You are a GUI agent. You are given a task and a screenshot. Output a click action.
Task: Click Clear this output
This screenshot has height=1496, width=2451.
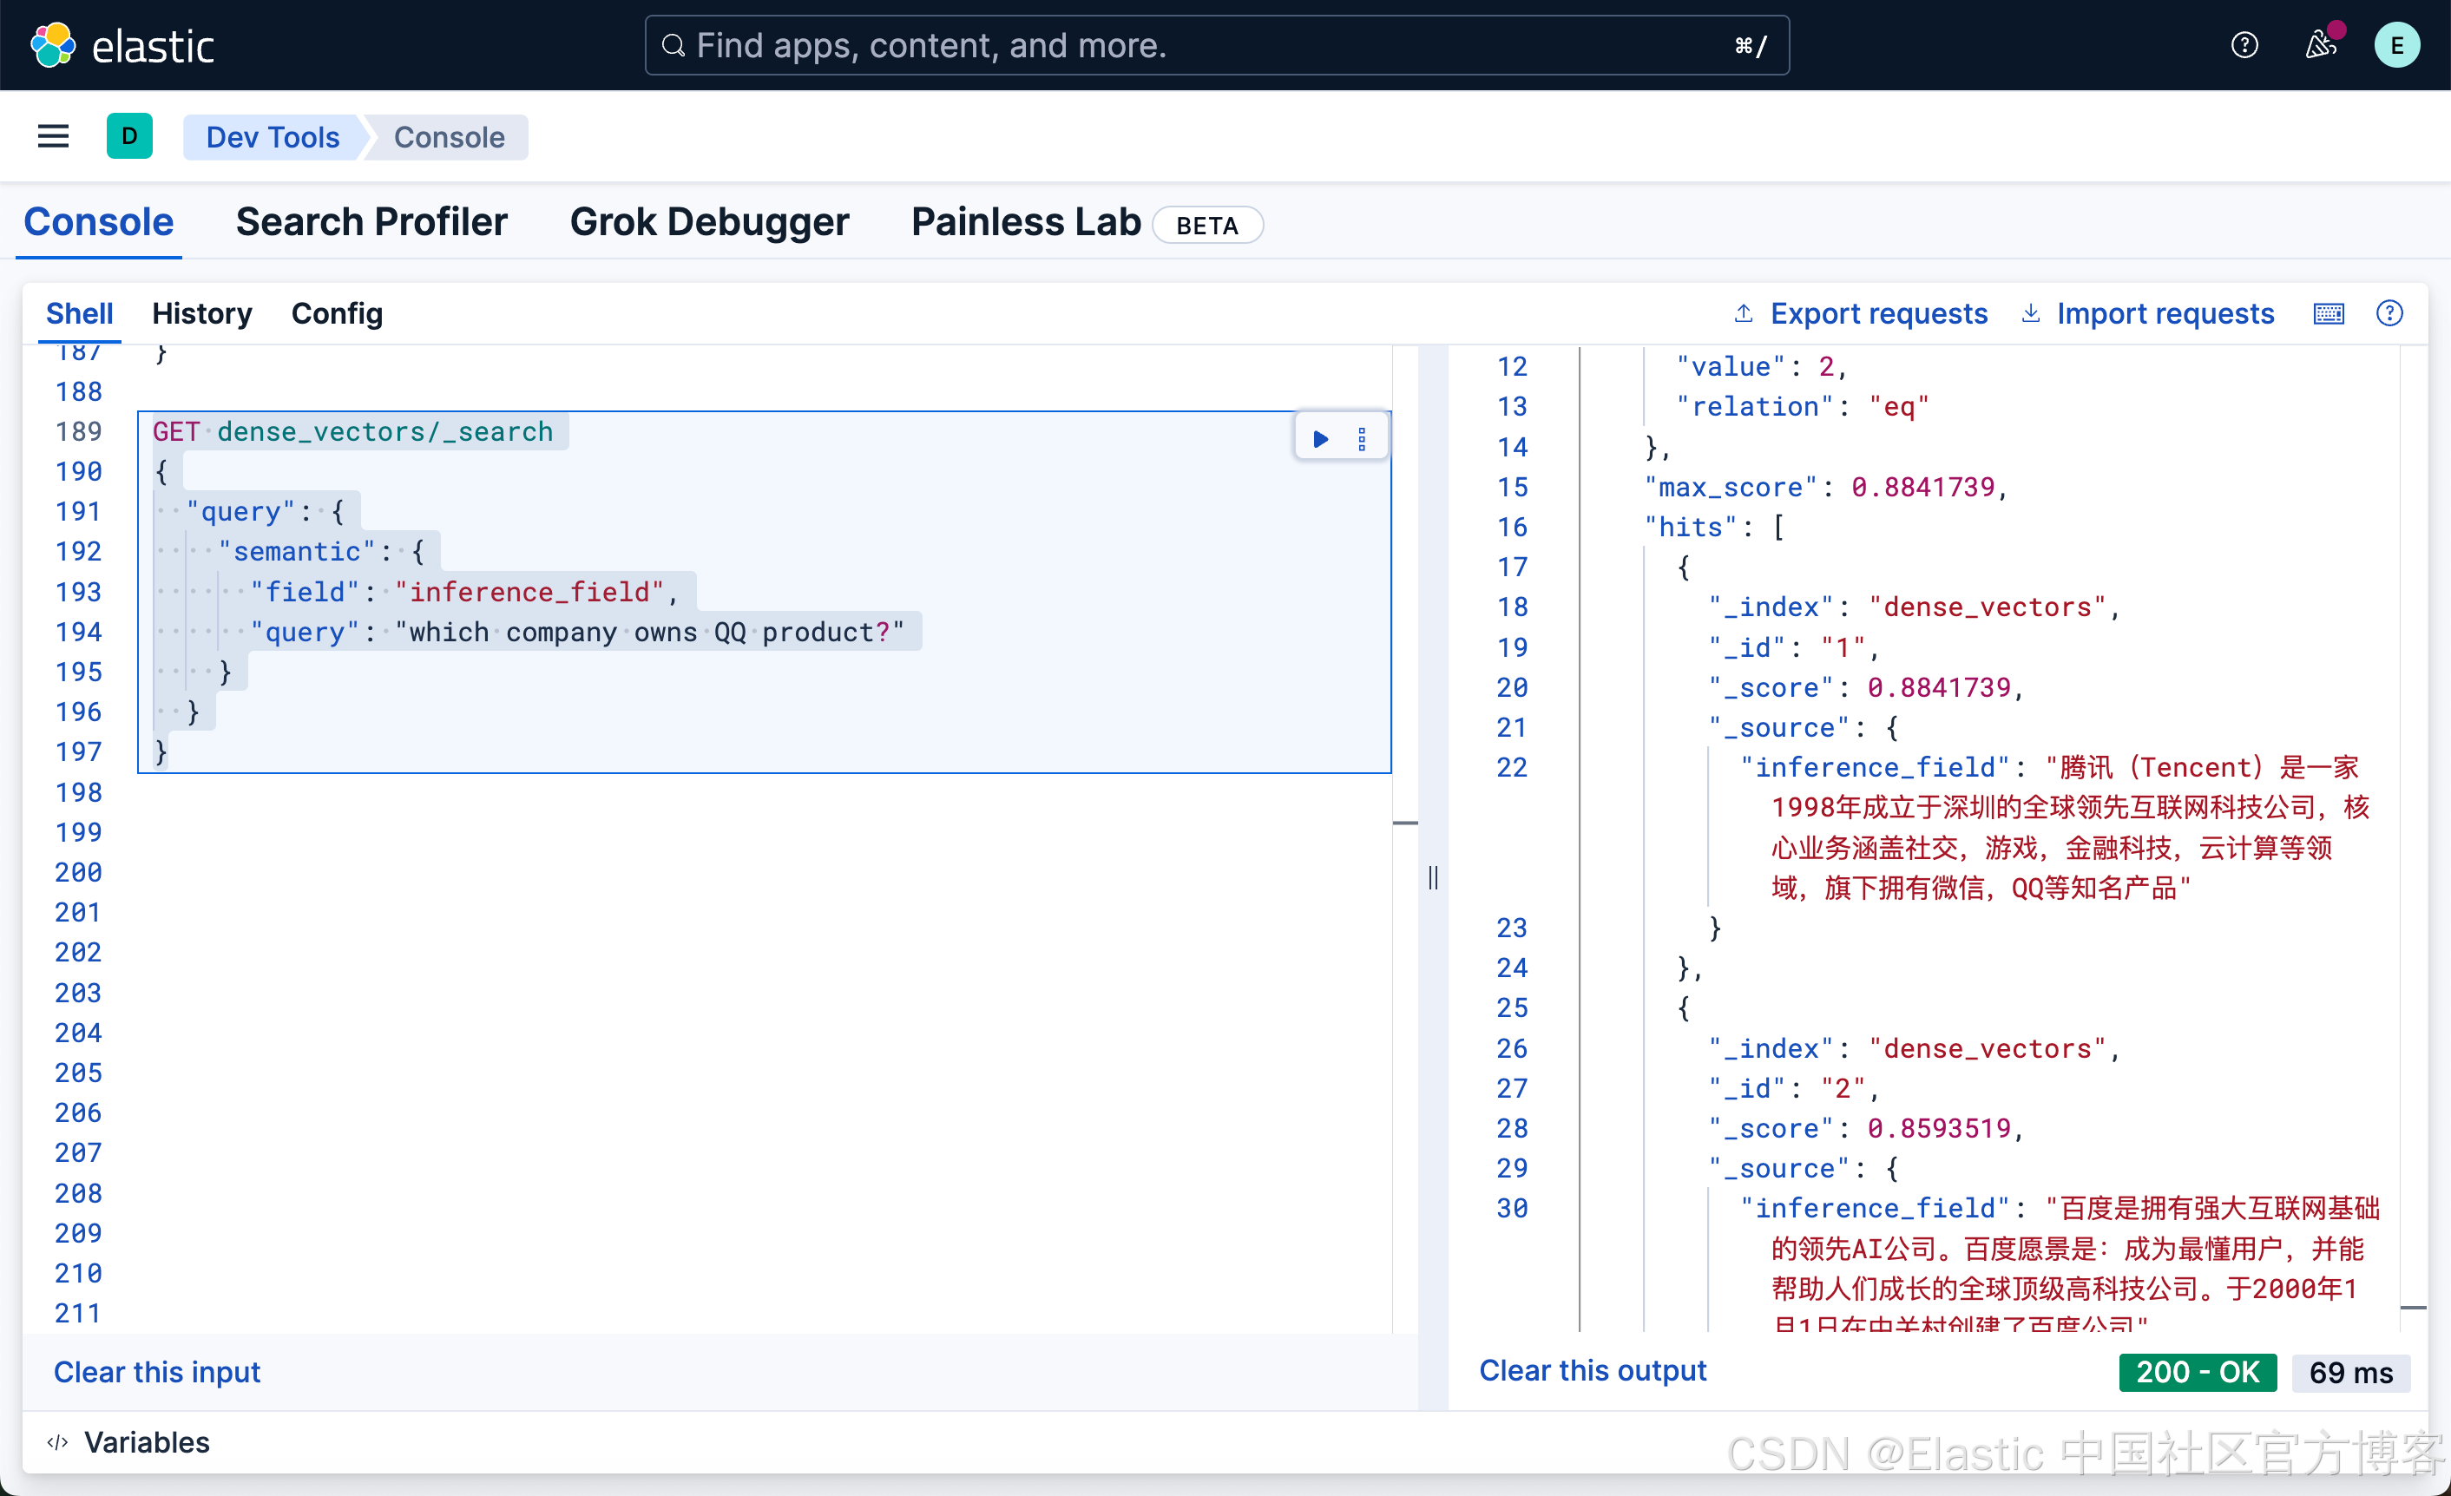point(1593,1371)
